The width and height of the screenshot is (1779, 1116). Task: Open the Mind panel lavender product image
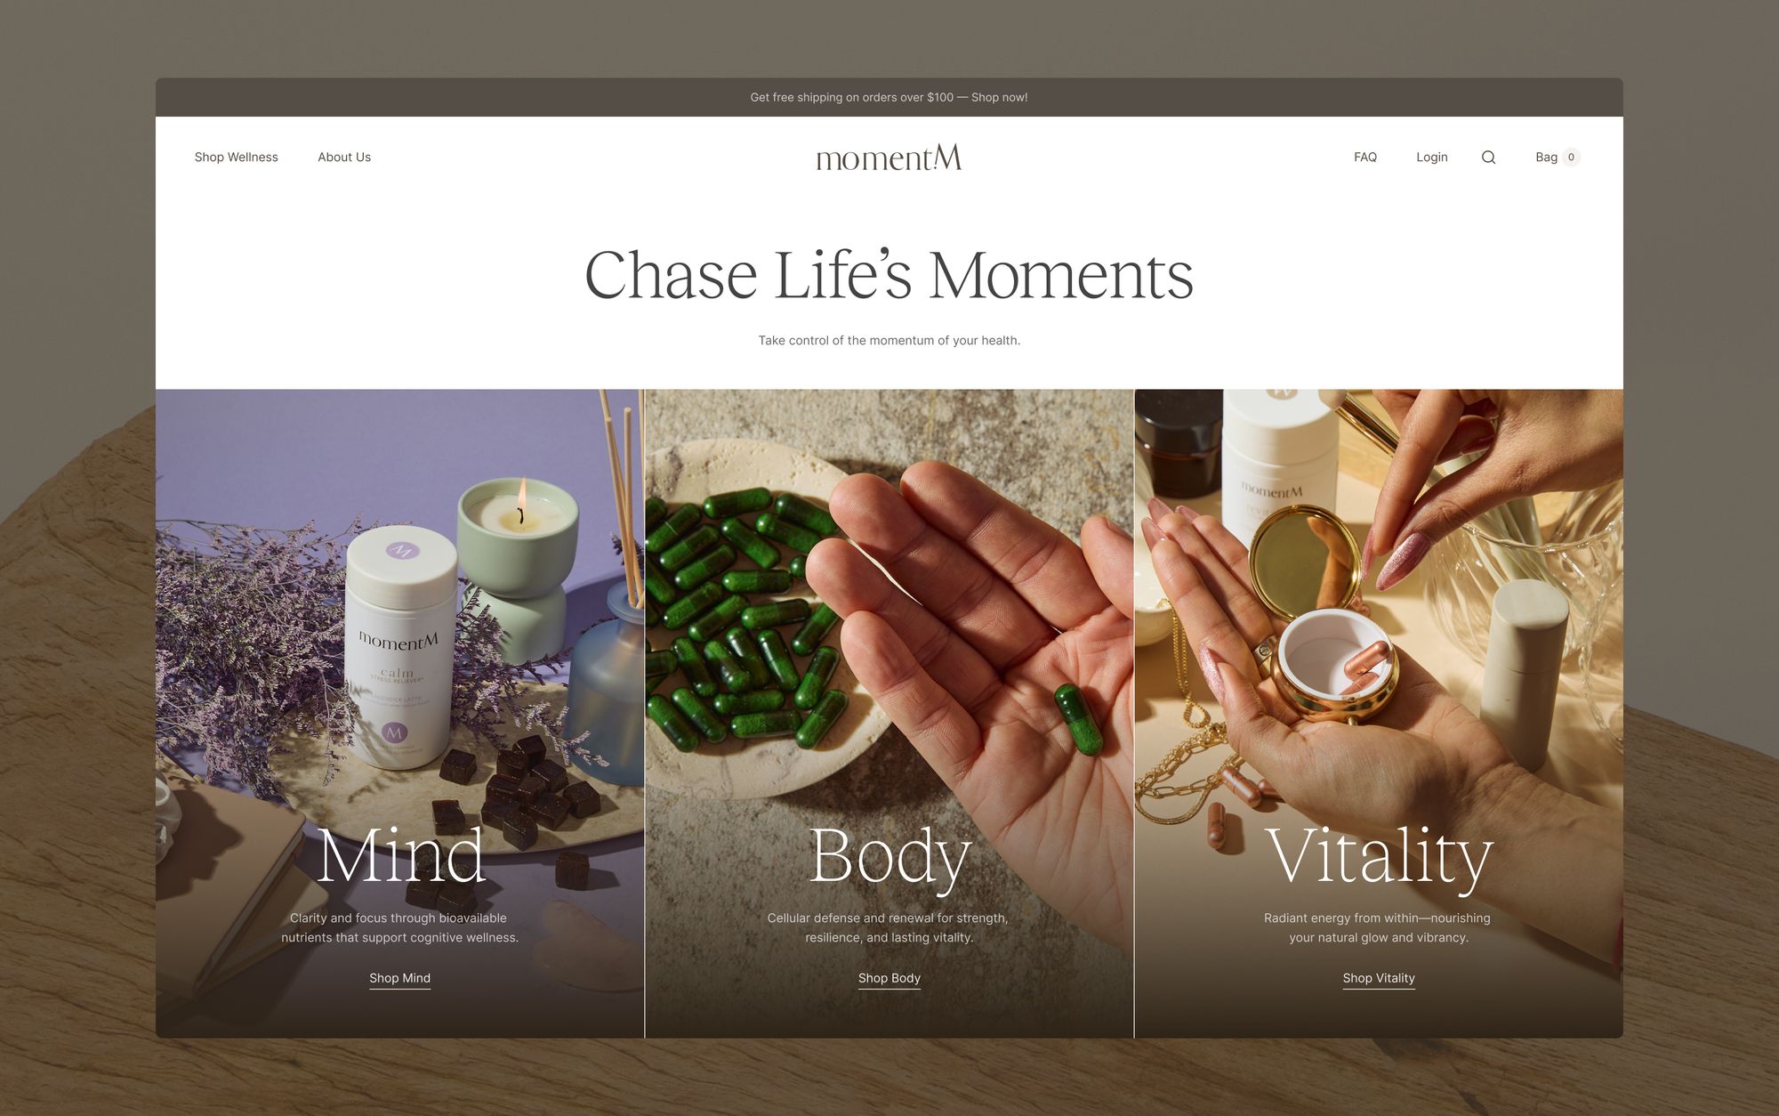click(x=400, y=713)
